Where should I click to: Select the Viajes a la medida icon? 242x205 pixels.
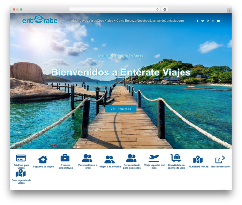pos(109,159)
